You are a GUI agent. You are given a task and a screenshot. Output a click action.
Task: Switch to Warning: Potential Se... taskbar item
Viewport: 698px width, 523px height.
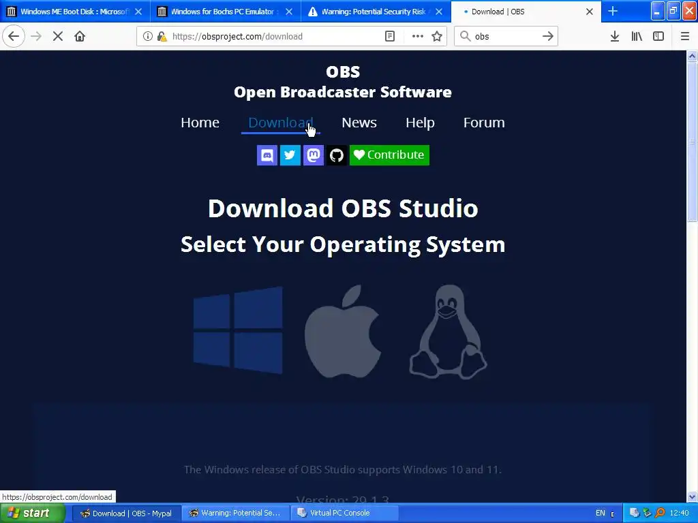[x=235, y=513]
